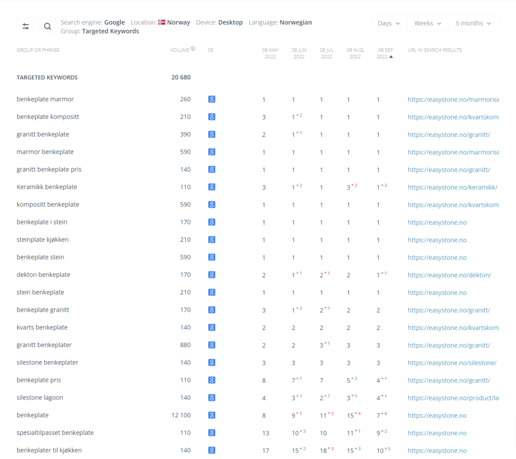The width and height of the screenshot is (516, 459).
Task: Click Google icon for stein benkeplate
Action: [x=212, y=292]
